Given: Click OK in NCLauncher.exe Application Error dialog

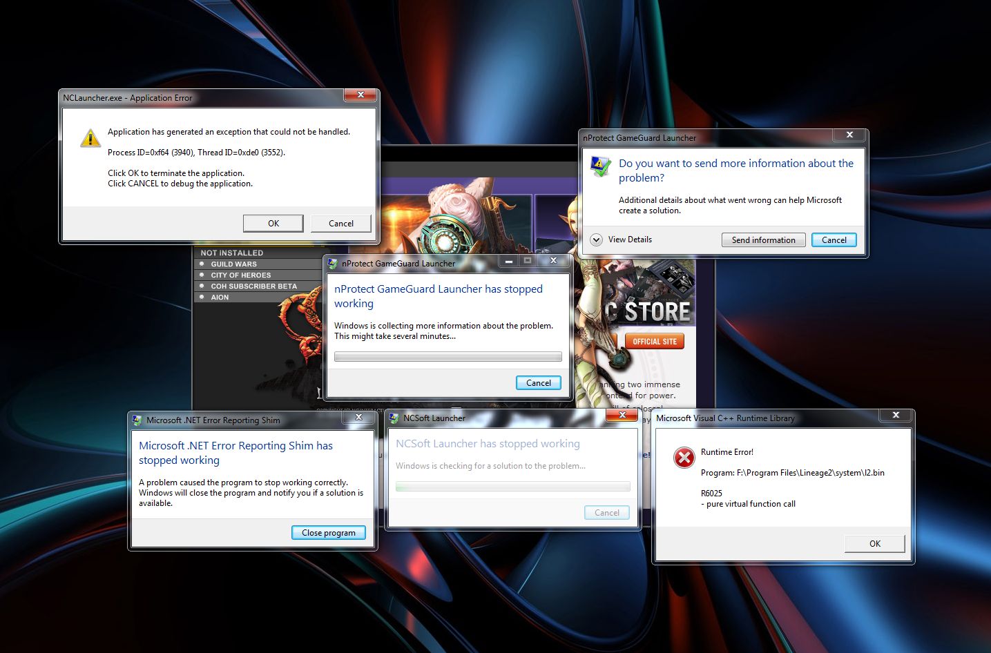Looking at the screenshot, I should coord(273,223).
